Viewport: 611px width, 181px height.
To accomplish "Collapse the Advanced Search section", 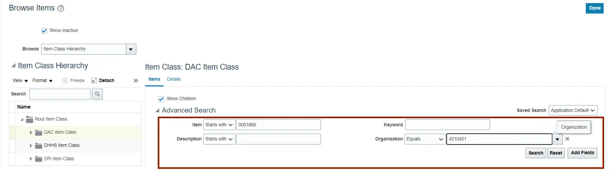I will point(157,111).
